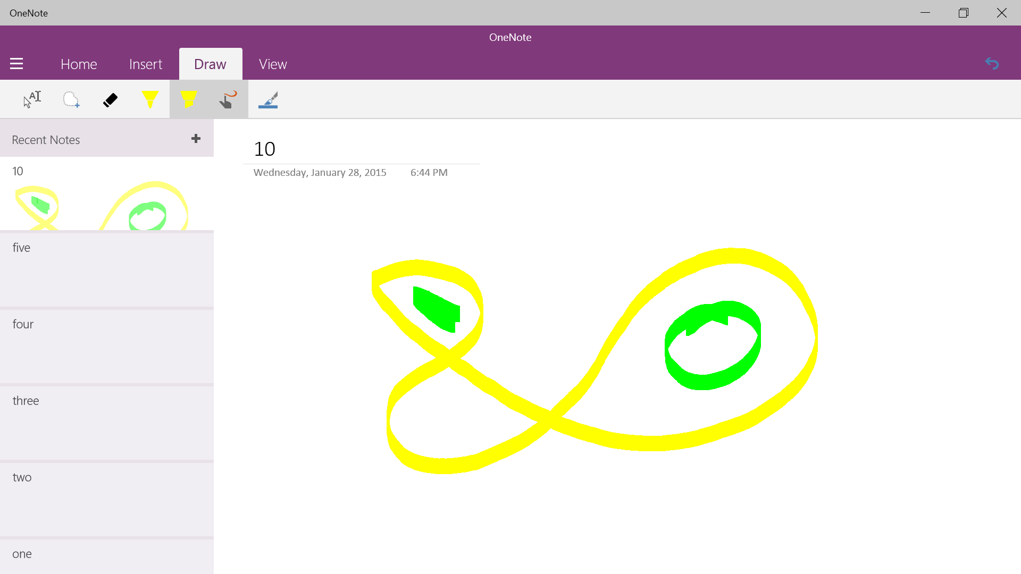Open the hamburger navigation menu
Viewport: 1021px width, 574px height.
[16, 64]
